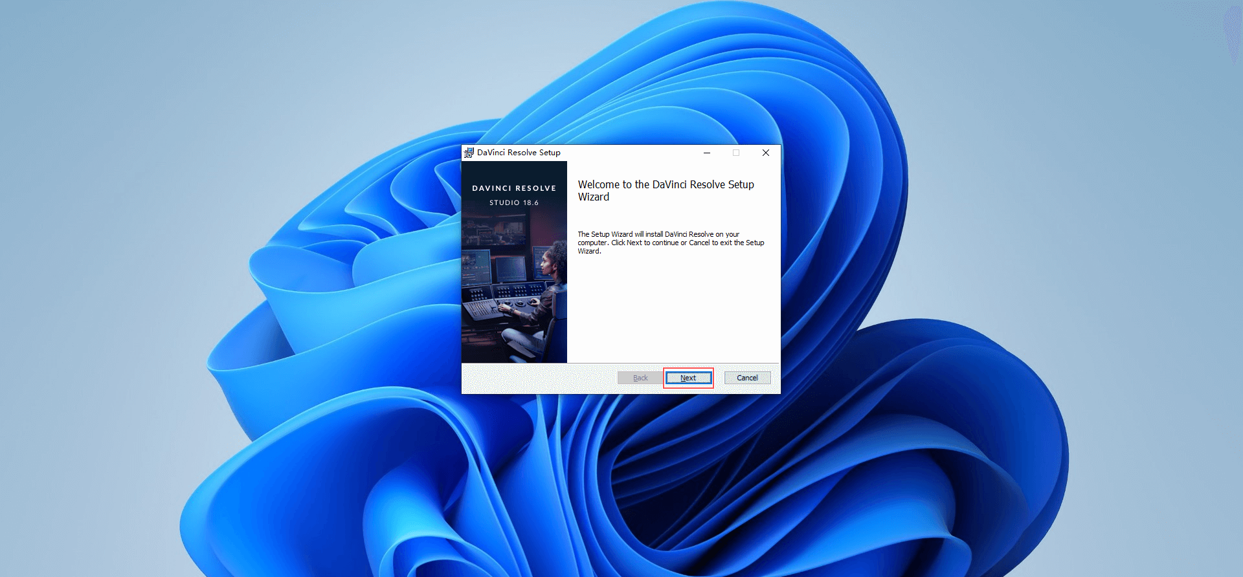Click Next to continue the setup
1243x577 pixels.
click(688, 378)
